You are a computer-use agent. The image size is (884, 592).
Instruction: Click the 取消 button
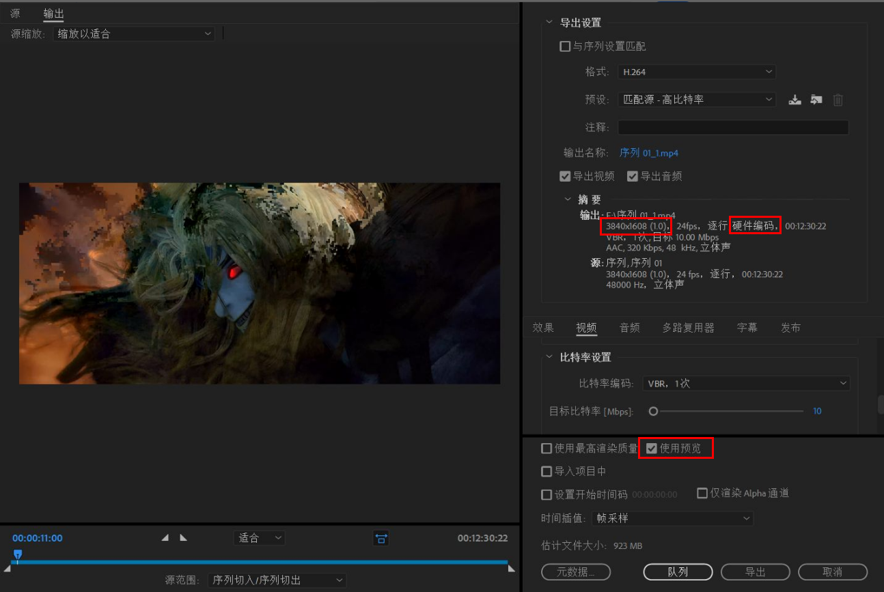pos(833,572)
